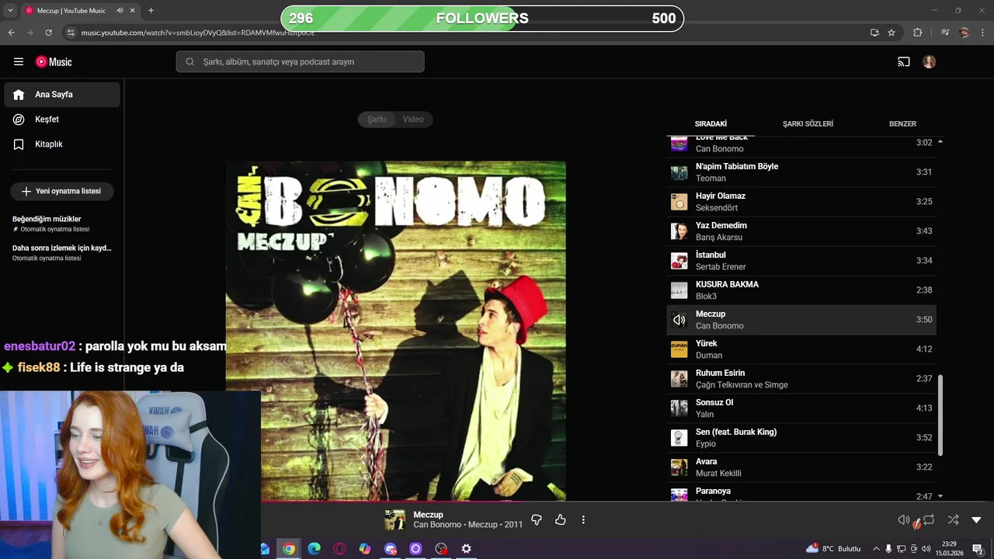Open browser media controls icon
Image resolution: width=994 pixels, height=559 pixels.
pos(945,33)
